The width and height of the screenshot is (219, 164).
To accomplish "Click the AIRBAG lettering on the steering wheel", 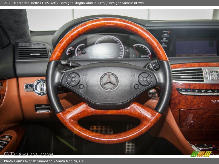I will tap(109, 98).
